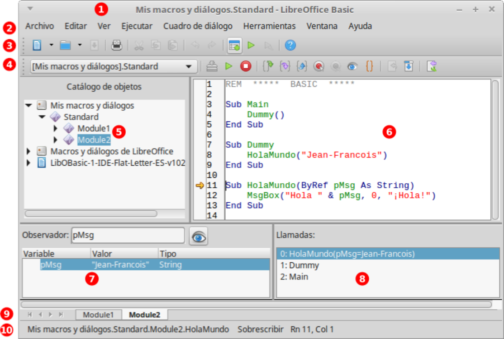Open the Open-file dropdown arrow
The height and width of the screenshot is (339, 504).
coord(80,45)
